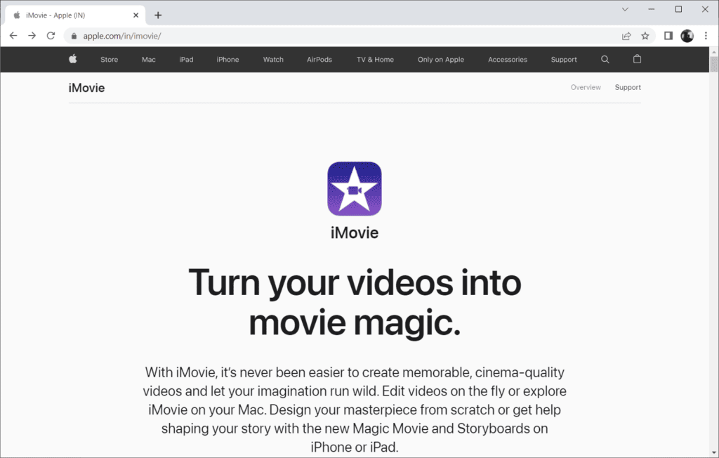Go back with the browser back arrow

(x=13, y=35)
